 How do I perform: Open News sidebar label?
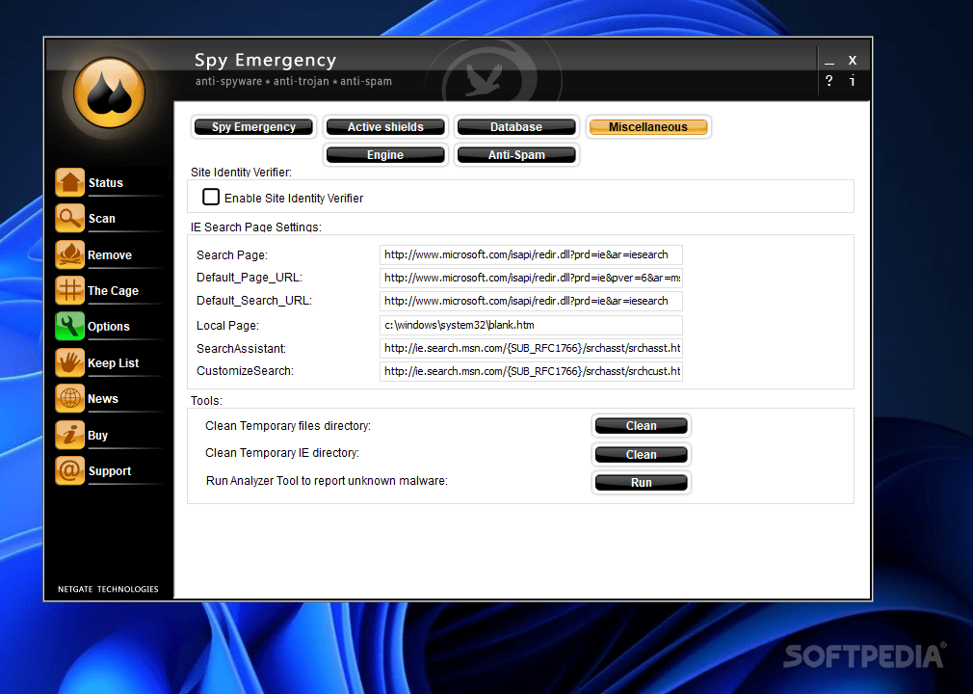(103, 399)
